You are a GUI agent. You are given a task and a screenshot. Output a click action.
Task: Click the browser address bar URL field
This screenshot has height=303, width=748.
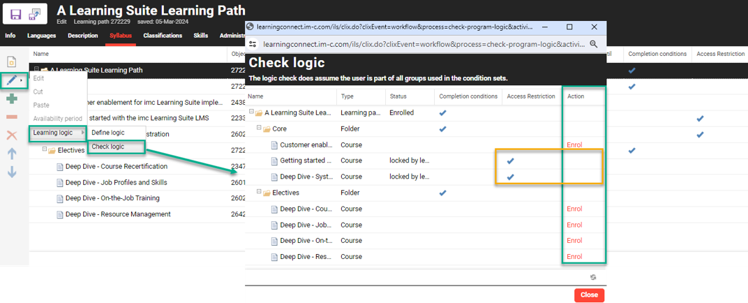[x=424, y=44]
